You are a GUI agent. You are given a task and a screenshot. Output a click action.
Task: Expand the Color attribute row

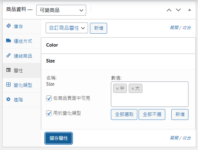118,45
